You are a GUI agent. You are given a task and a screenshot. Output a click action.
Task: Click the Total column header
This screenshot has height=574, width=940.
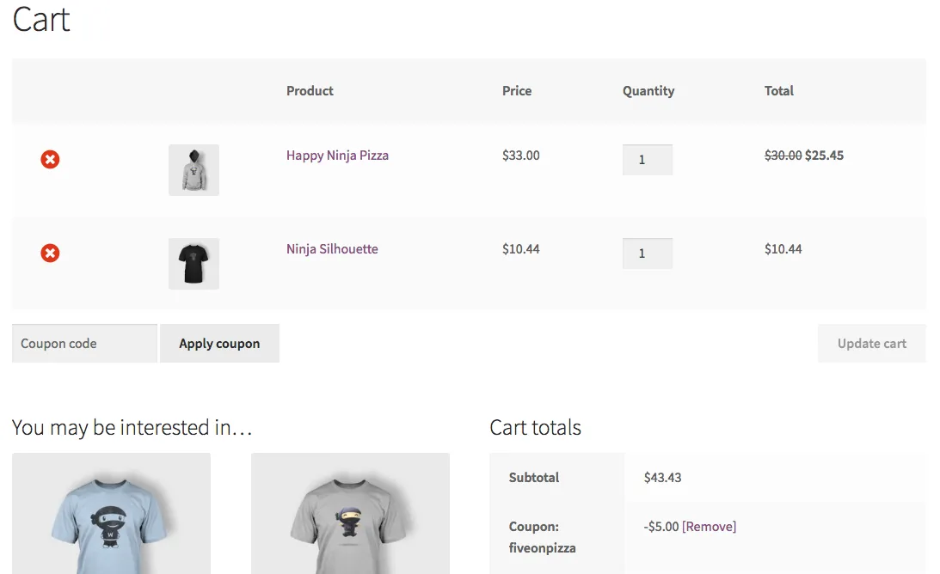tap(779, 91)
